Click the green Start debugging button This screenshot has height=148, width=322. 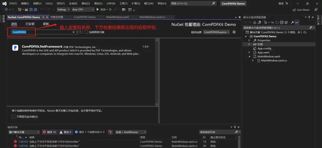[x=101, y=9]
